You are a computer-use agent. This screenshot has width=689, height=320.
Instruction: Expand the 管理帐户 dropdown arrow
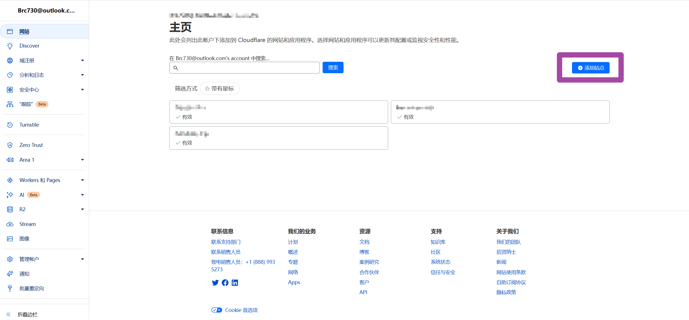click(x=82, y=259)
